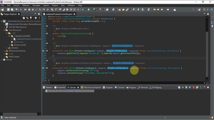The image size is (214, 120).
Task: Expand the Tomcat server entry in Servers view
Action: (44, 91)
